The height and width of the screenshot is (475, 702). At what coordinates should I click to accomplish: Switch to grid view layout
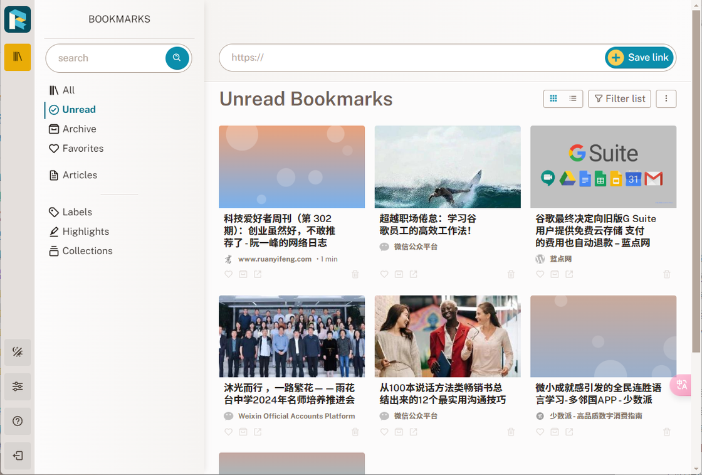(x=553, y=99)
